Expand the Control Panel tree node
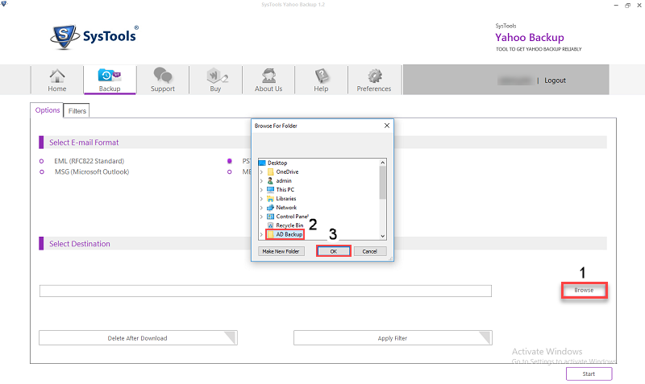The height and width of the screenshot is (384, 645). (x=261, y=217)
